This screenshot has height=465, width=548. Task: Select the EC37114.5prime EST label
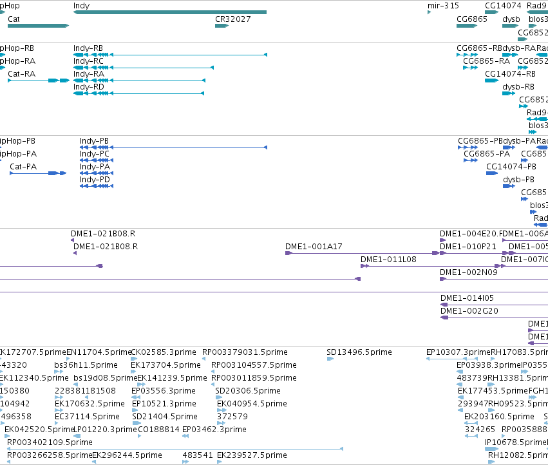click(x=88, y=417)
